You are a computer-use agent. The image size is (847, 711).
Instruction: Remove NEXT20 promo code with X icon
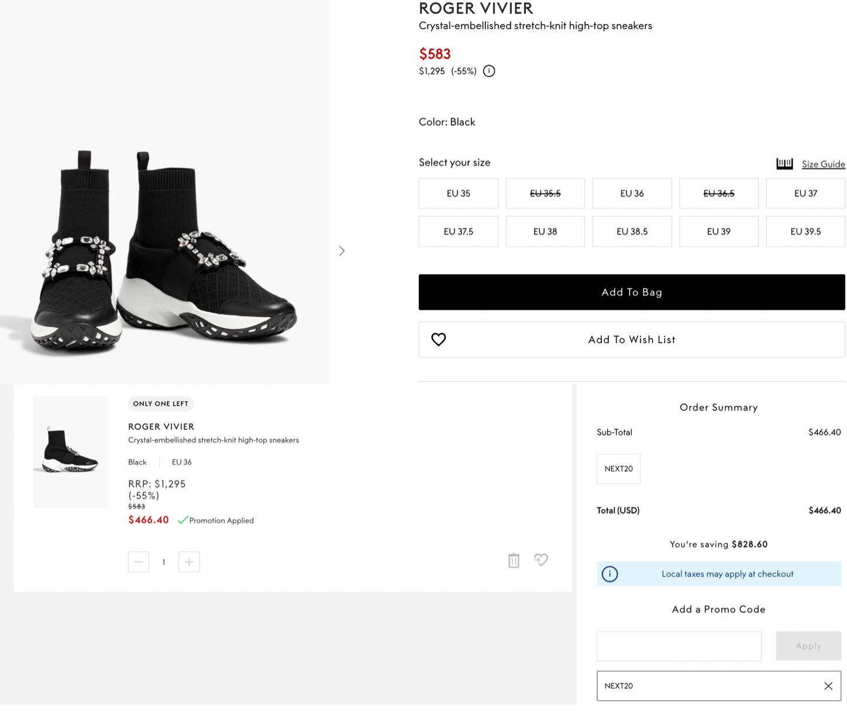tap(828, 686)
